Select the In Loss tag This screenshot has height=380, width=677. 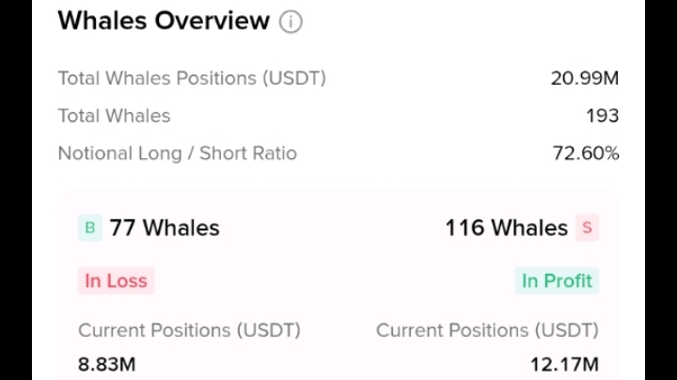117,280
